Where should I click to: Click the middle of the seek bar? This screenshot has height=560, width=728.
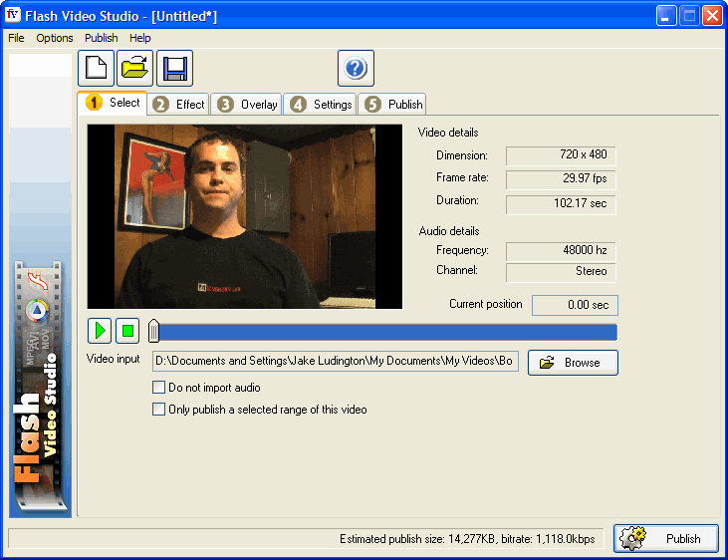coord(383,332)
